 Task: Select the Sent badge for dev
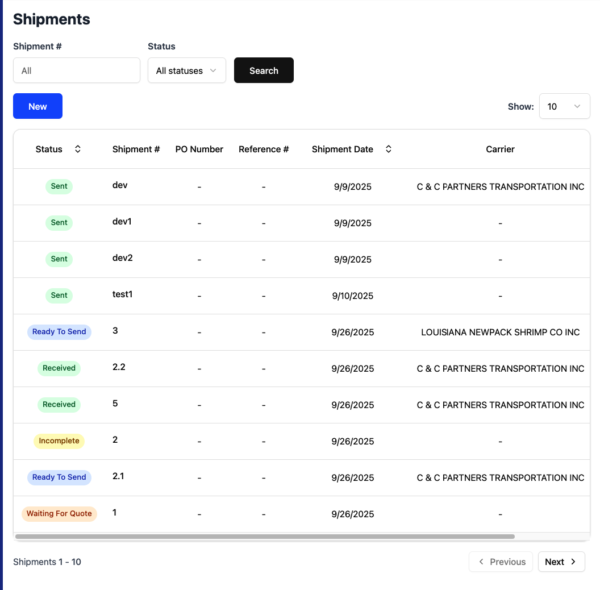point(59,186)
